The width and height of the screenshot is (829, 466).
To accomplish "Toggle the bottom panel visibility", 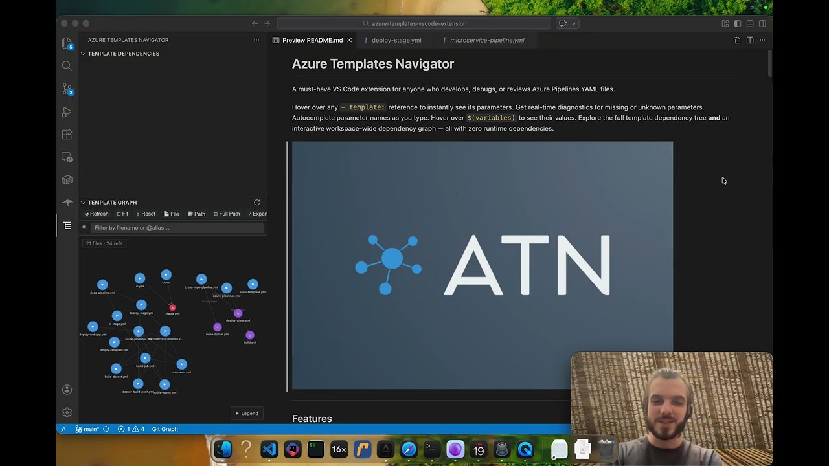I will click(x=750, y=23).
